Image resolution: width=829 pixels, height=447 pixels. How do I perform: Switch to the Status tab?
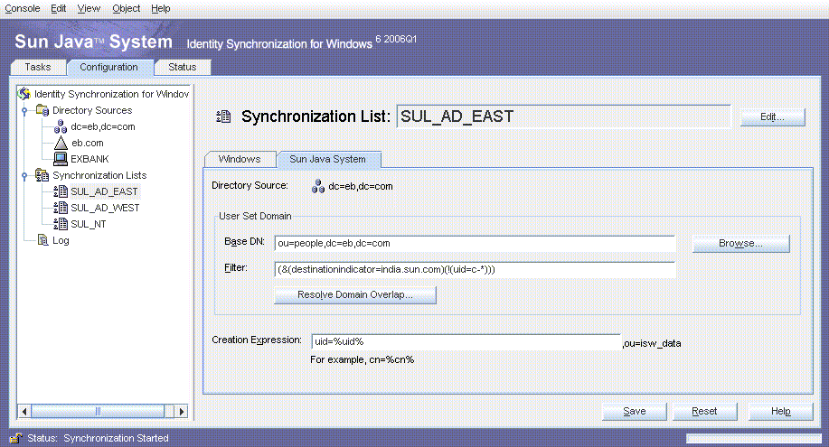[x=183, y=67]
